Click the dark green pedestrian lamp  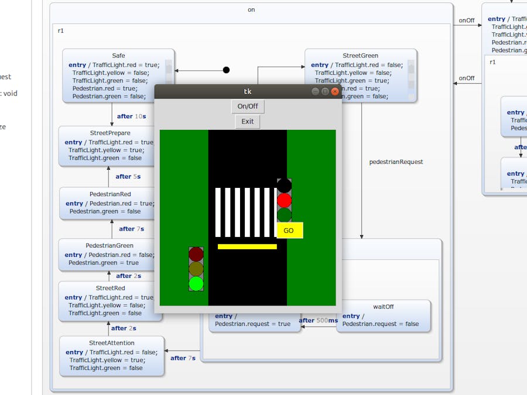tap(285, 215)
